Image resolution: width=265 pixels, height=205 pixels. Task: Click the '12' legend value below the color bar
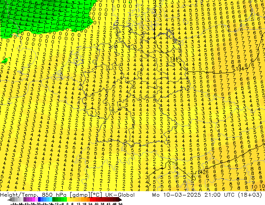pyautogui.click(x=79, y=204)
